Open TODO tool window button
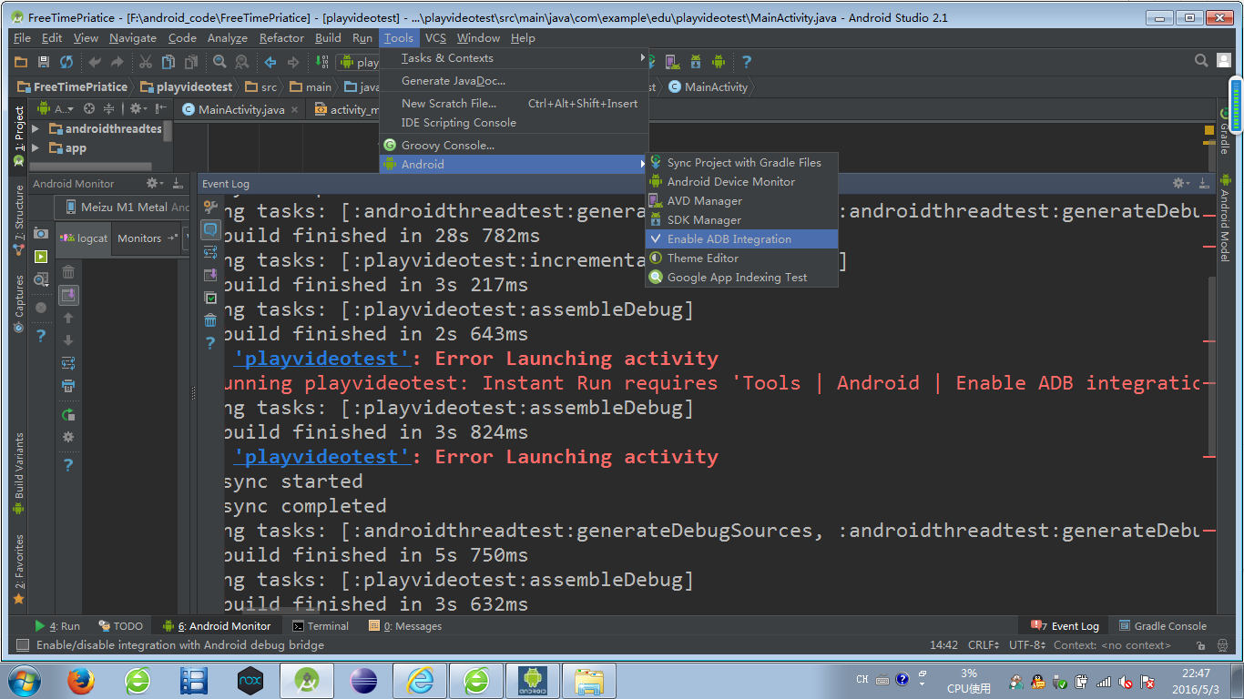This screenshot has width=1244, height=699. tap(120, 626)
